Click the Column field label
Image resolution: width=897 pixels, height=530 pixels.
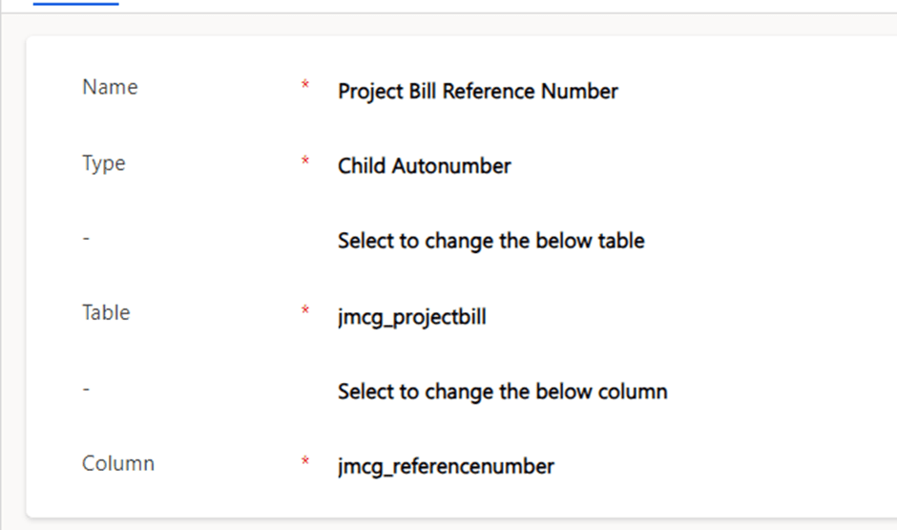tap(118, 464)
